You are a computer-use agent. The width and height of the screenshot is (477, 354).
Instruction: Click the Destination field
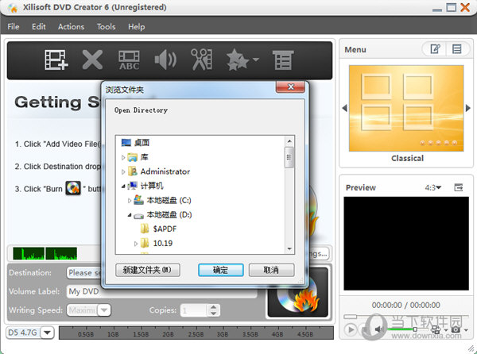[x=83, y=272]
